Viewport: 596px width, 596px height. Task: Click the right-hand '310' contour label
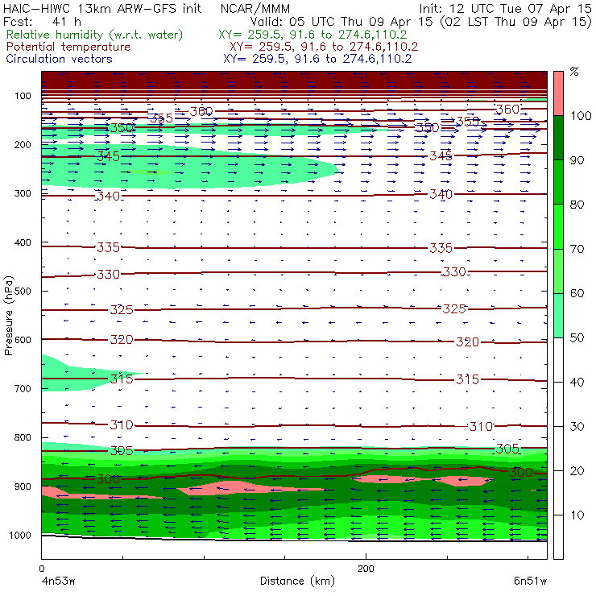click(481, 427)
